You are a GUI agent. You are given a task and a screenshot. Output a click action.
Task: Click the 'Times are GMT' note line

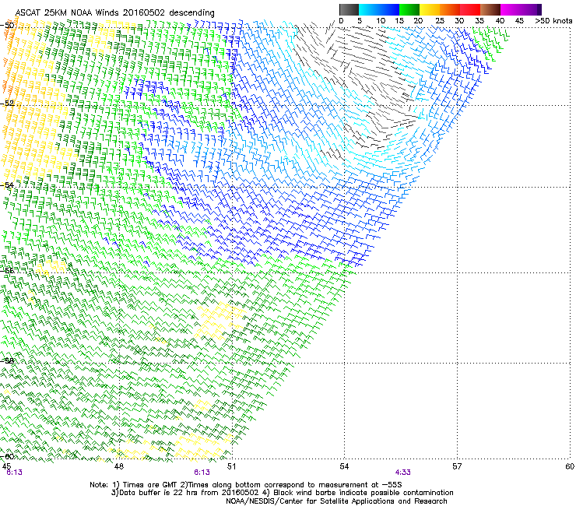(x=246, y=485)
